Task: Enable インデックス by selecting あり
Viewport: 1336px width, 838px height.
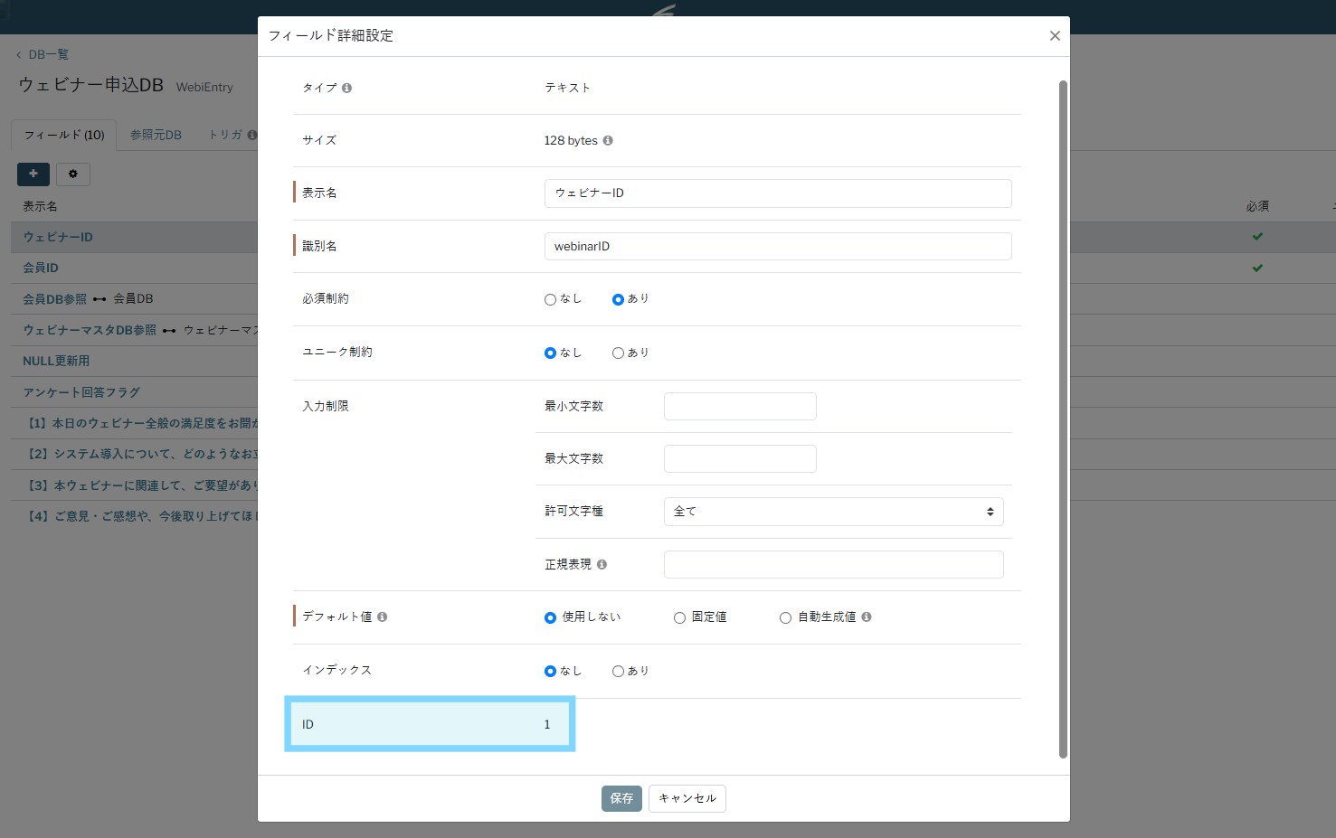Action: coord(618,672)
